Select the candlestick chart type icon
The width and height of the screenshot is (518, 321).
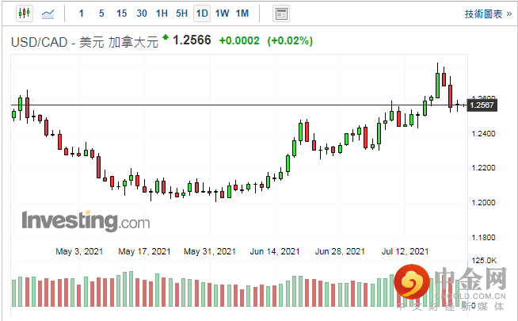(x=24, y=13)
